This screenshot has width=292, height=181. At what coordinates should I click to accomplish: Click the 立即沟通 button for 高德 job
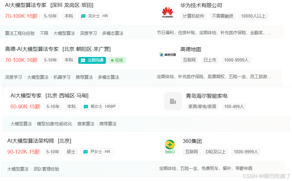[x=92, y=60]
